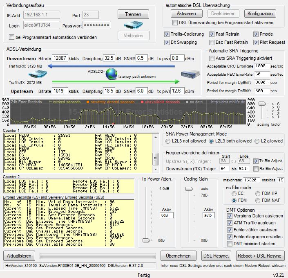The width and height of the screenshot is (288, 278).
Task: Choose FDM HP mode
Action: (x=257, y=194)
